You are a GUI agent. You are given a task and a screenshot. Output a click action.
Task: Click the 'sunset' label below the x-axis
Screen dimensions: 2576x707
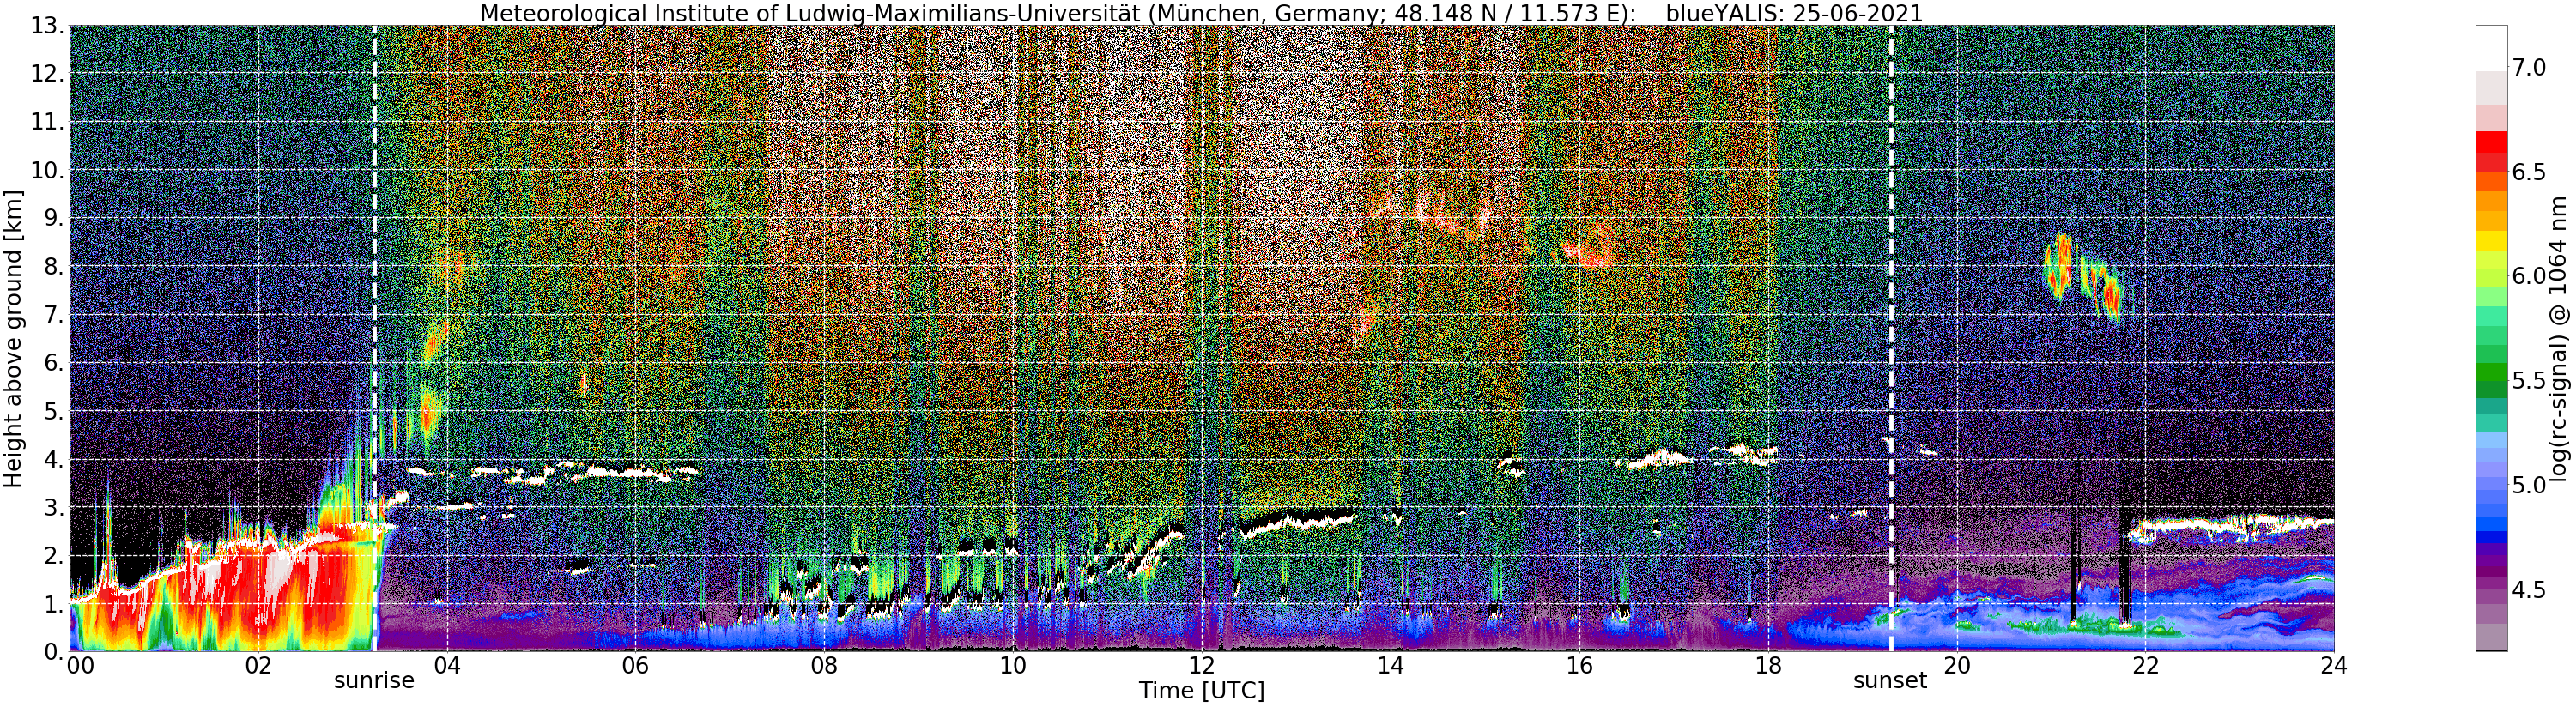point(1890,681)
